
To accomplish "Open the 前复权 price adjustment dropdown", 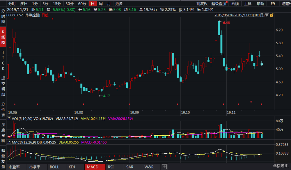I will (x=202, y=3).
